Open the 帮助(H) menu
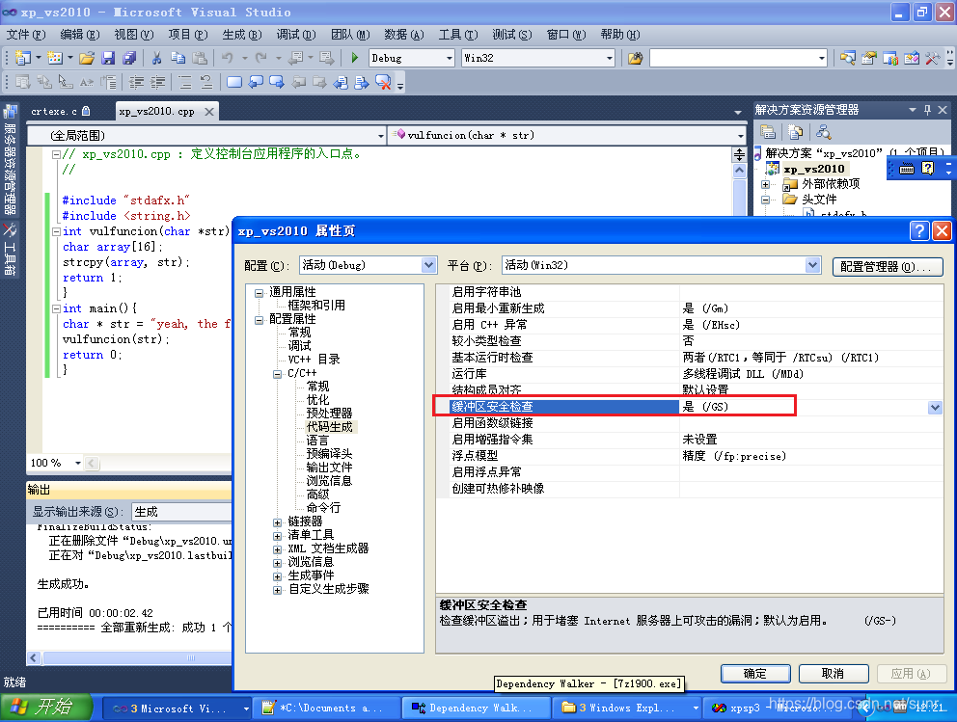The width and height of the screenshot is (957, 722). point(620,35)
